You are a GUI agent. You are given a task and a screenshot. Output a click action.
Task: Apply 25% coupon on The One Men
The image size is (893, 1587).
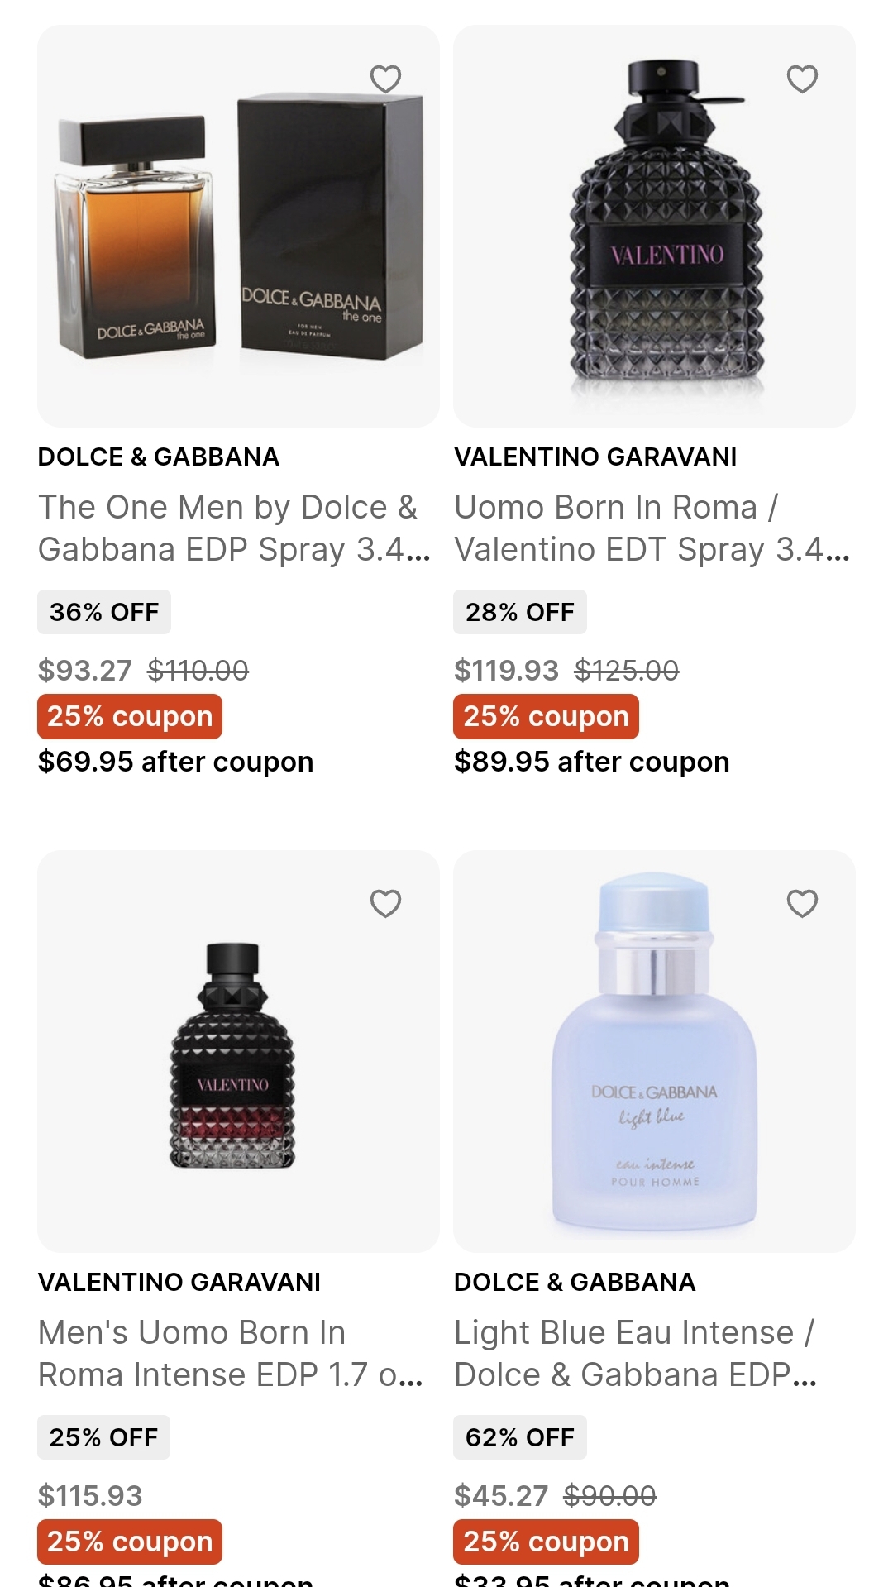pyautogui.click(x=130, y=716)
